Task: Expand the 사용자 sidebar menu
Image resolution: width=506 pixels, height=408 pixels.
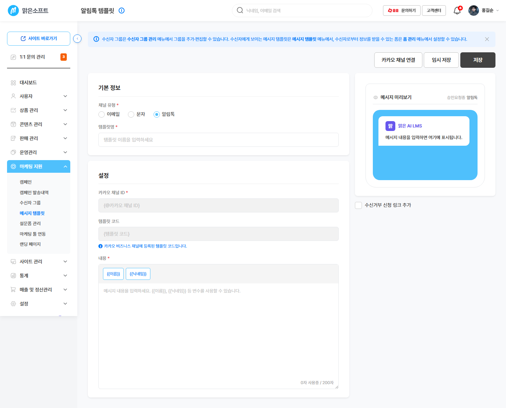Action: pos(39,96)
